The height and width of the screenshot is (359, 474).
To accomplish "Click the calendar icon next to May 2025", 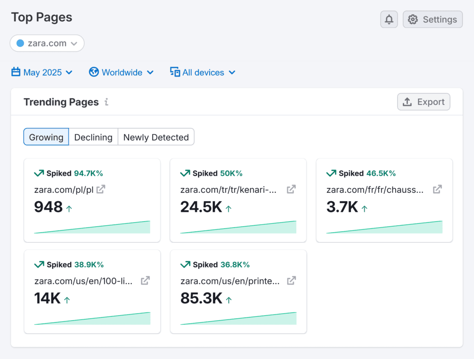I will 15,72.
